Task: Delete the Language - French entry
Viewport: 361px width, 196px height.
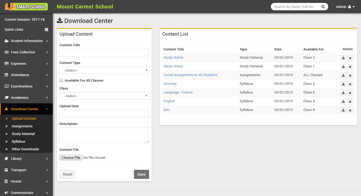Action: click(350, 93)
